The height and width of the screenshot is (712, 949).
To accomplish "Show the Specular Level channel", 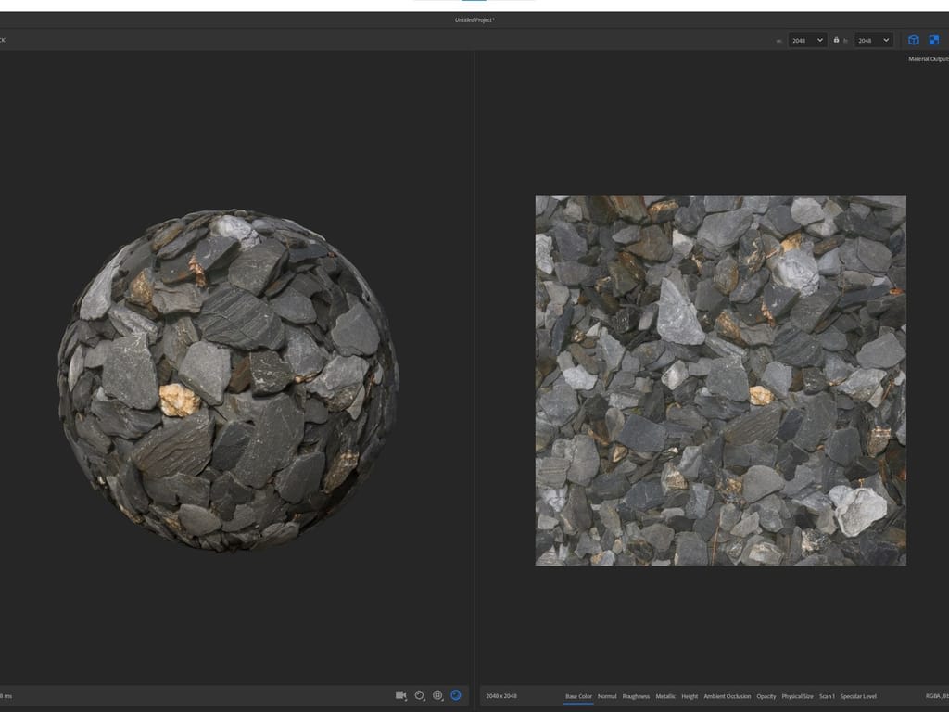I will point(858,696).
